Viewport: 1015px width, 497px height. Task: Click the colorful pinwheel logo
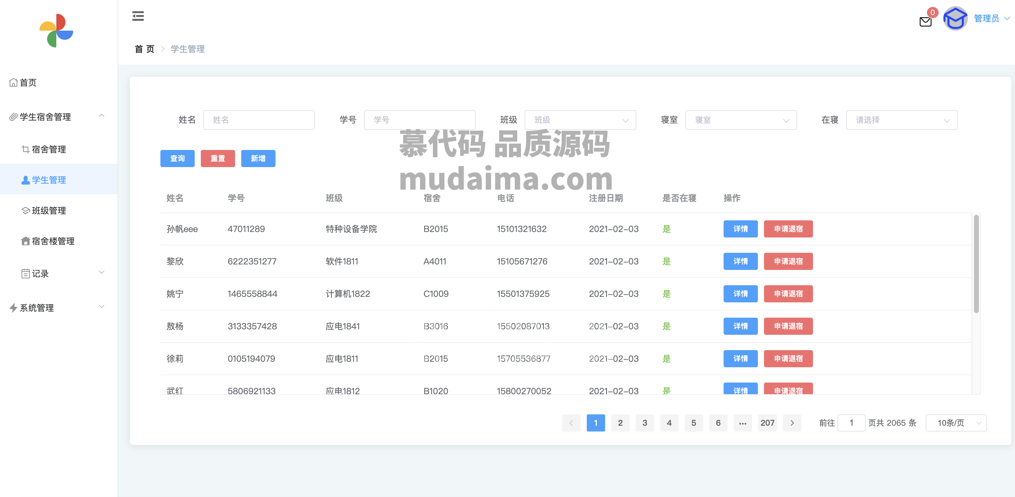click(56, 31)
